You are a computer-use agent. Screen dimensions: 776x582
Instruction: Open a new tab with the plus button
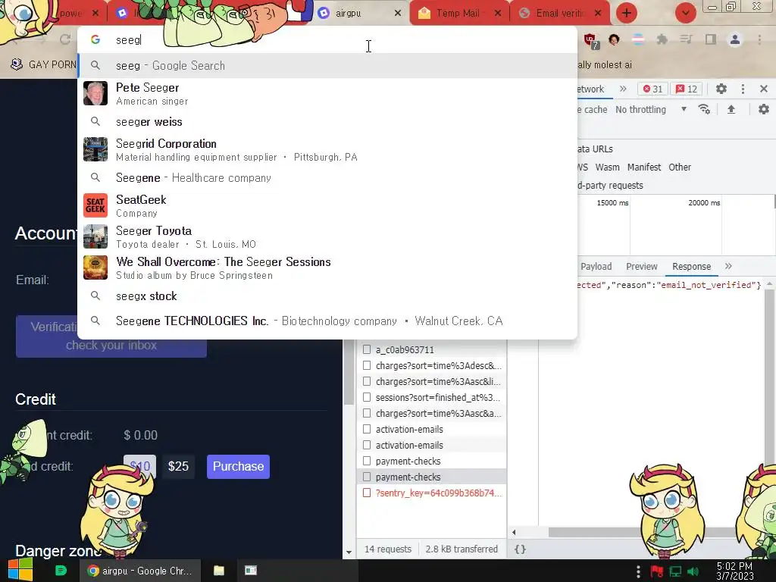pyautogui.click(x=626, y=13)
